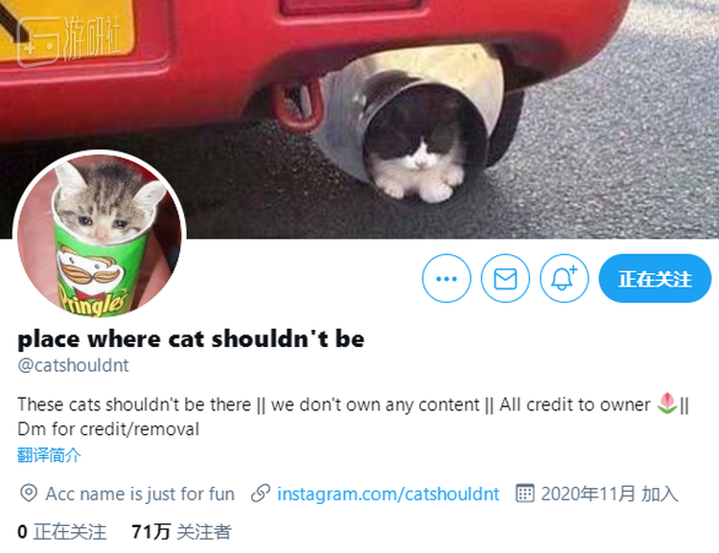This screenshot has height=553, width=719.
Task: Click the link chain icon
Action: coord(261,494)
